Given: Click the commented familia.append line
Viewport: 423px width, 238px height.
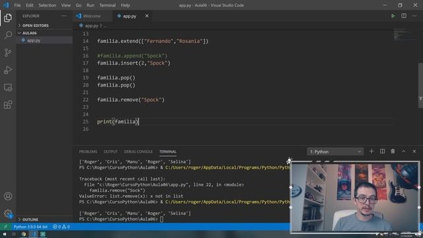Looking at the screenshot, I should tap(132, 56).
